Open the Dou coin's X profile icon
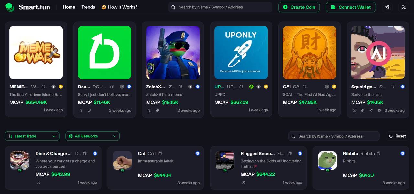Screen dimensions: 414x194 tap(81, 110)
